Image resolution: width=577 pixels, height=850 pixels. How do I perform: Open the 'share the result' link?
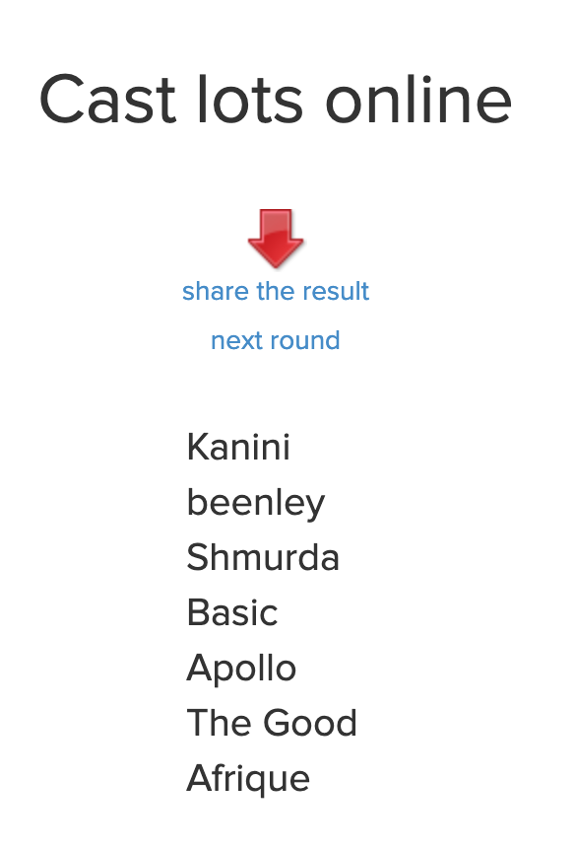[x=276, y=291]
